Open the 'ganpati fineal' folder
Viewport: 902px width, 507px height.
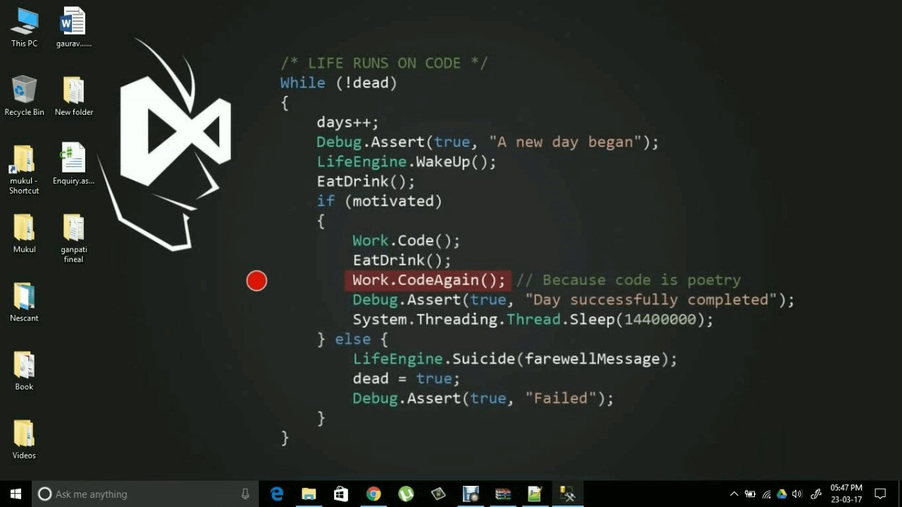pyautogui.click(x=73, y=239)
